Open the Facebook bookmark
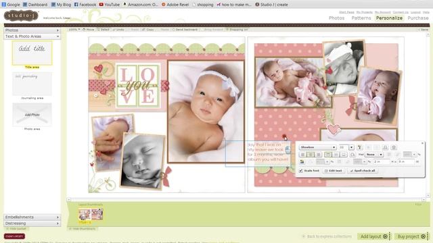Image resolution: width=433 pixels, height=243 pixels. 85,5
